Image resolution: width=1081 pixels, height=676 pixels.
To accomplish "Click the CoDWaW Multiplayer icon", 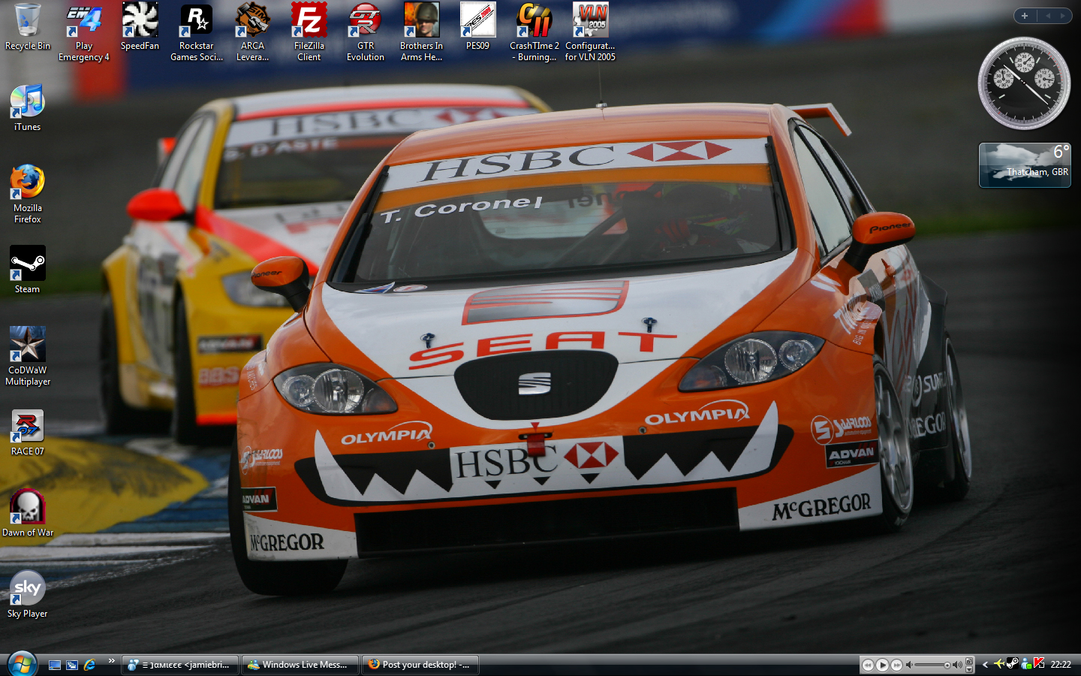I will tap(27, 357).
